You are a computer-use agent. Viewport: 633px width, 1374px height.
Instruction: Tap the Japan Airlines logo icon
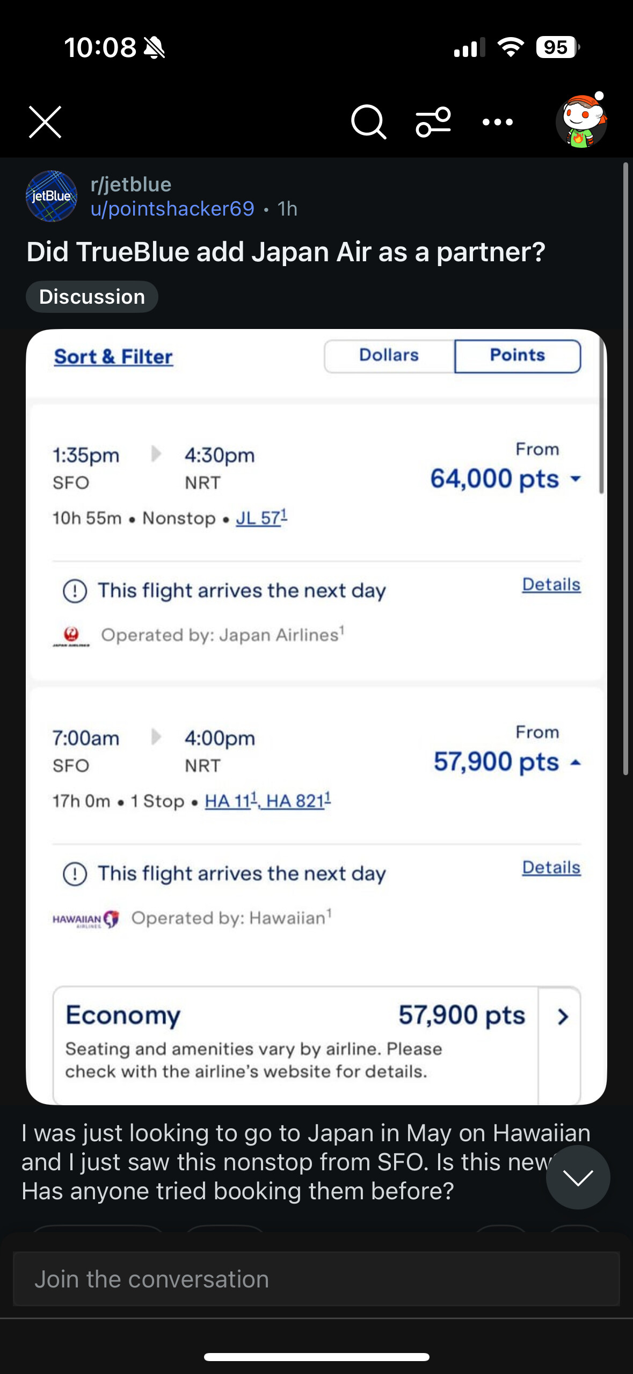tap(71, 636)
